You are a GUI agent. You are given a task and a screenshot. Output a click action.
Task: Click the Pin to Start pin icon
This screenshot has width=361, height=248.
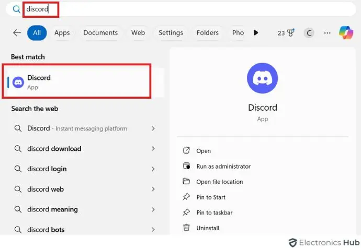186,197
